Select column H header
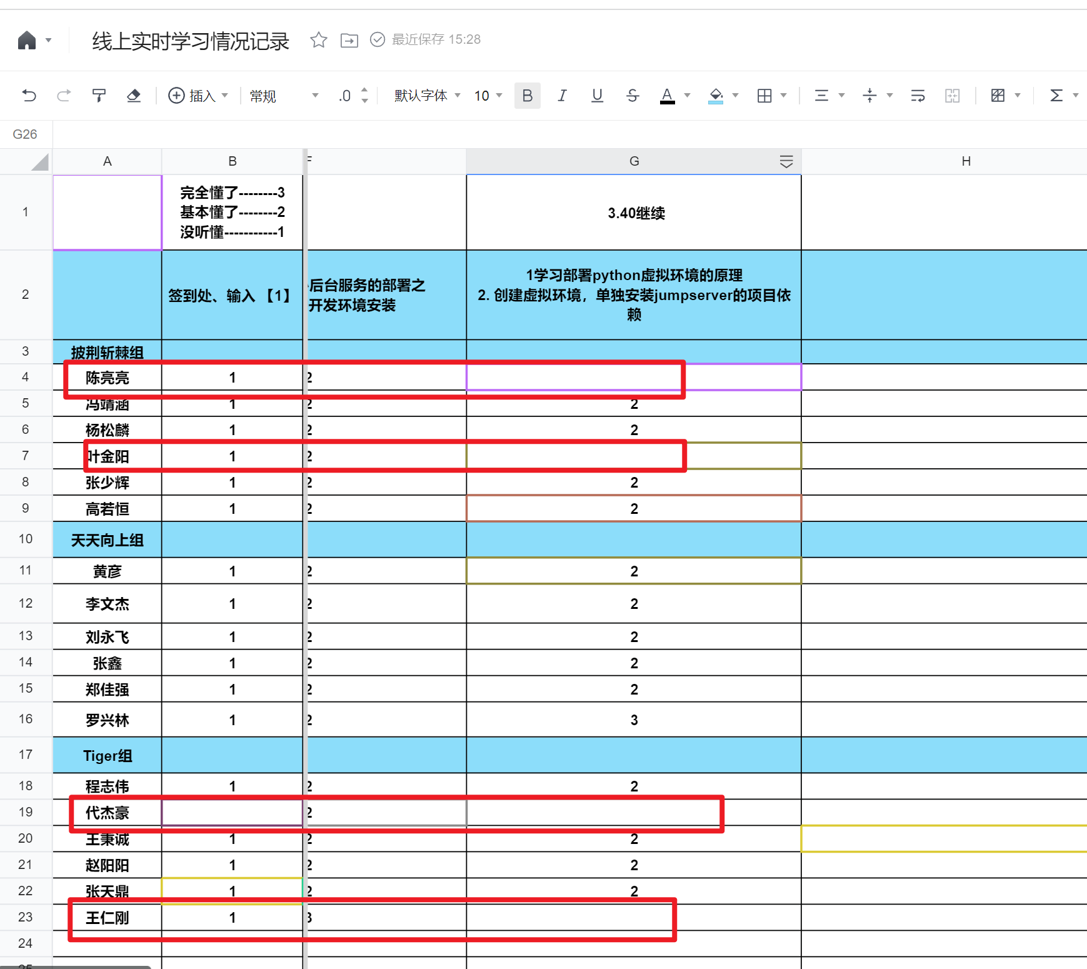 click(966, 161)
